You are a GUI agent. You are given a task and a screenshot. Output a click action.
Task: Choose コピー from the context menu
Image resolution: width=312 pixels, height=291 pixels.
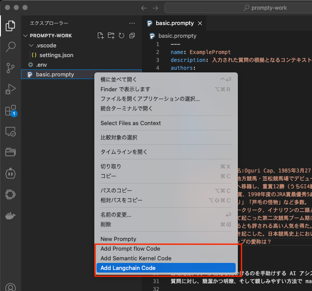click(x=166, y=176)
